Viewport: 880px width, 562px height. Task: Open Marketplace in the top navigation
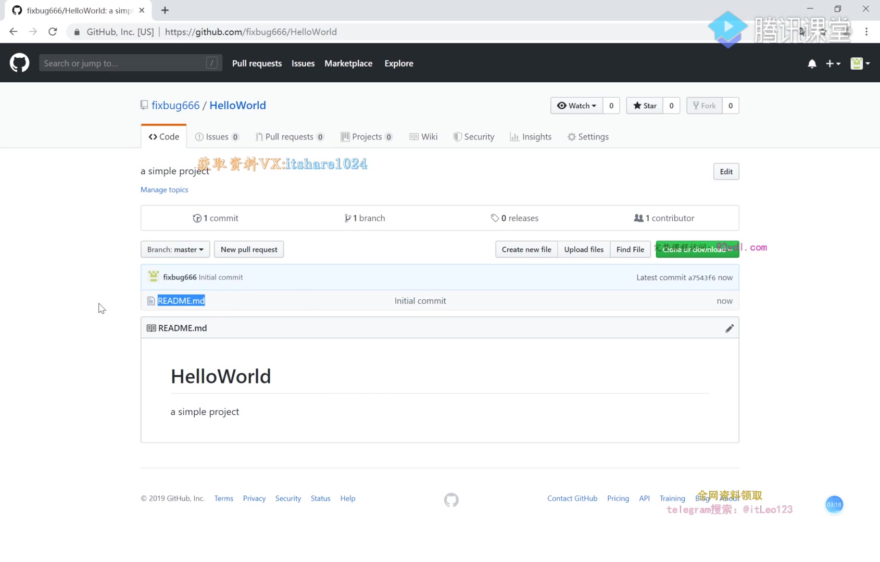[x=348, y=63]
